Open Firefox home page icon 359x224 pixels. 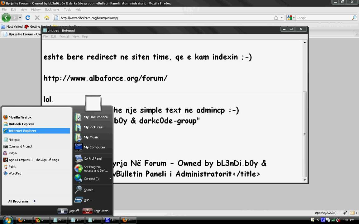(x=47, y=18)
